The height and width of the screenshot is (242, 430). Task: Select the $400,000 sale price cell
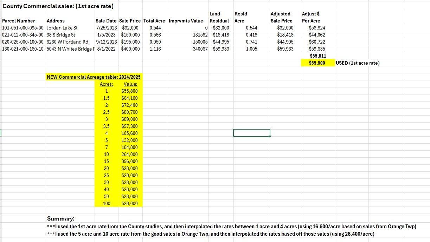[x=130, y=49]
